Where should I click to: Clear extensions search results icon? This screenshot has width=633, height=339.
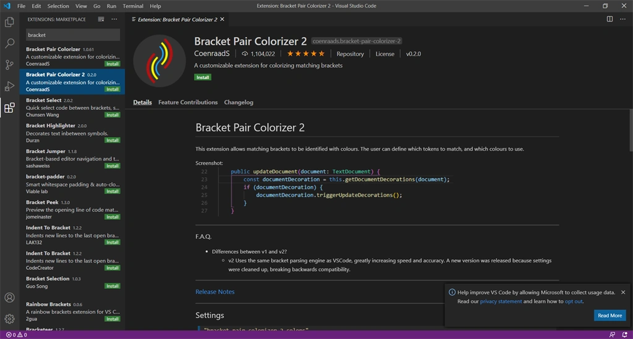point(101,19)
